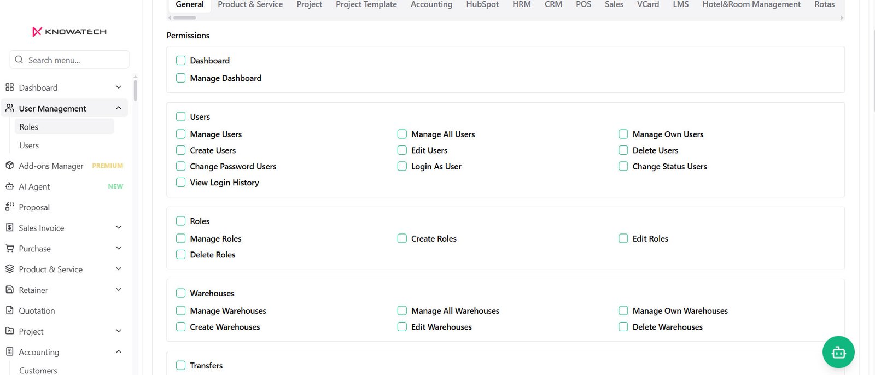
Task: Click the NEW badge beside AI Agent
Action: click(115, 186)
